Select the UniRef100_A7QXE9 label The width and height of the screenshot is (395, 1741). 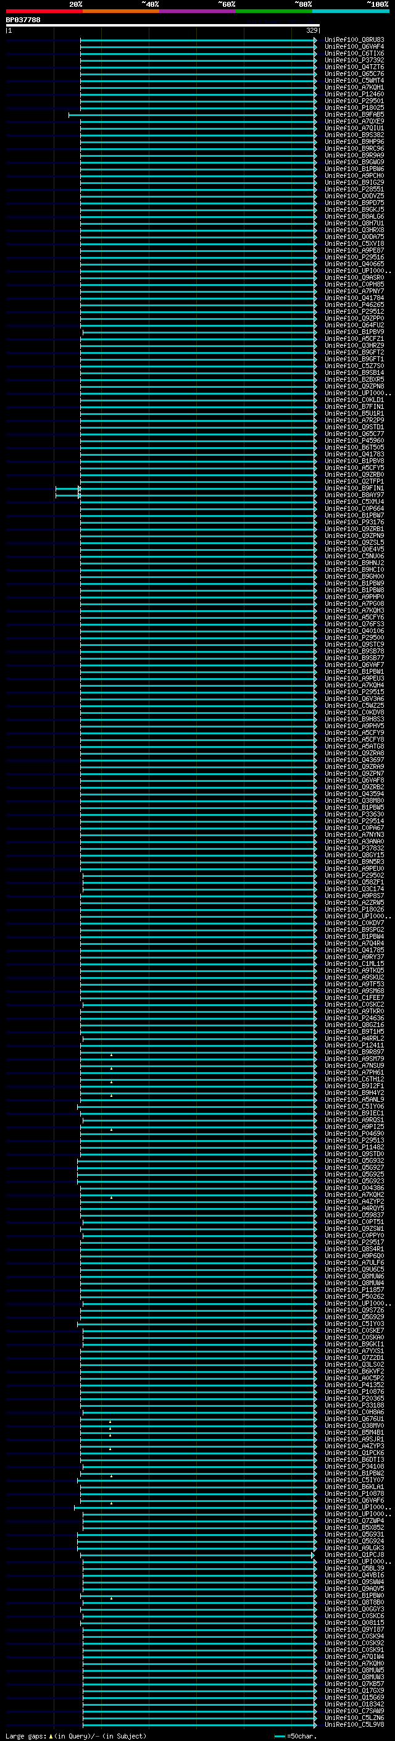[x=354, y=121]
